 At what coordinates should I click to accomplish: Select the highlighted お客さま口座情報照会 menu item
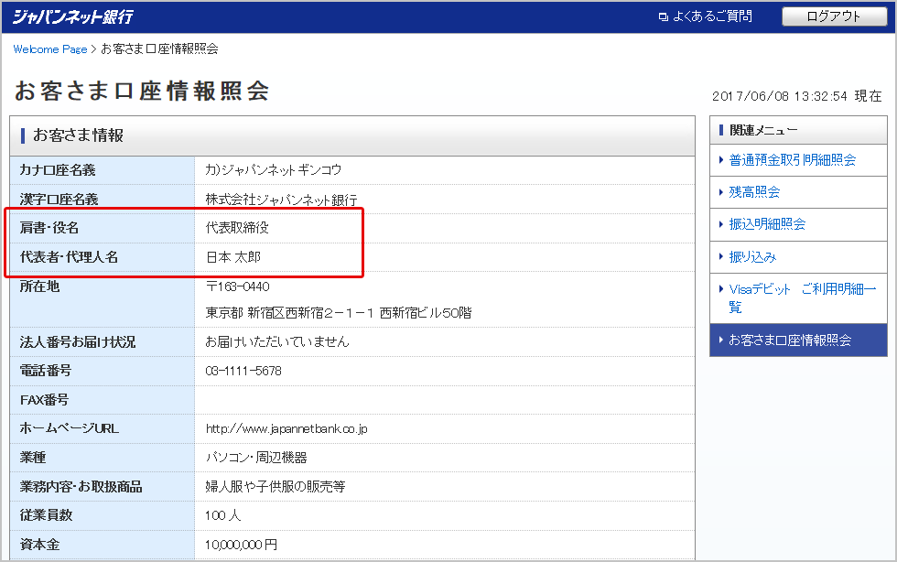point(798,340)
